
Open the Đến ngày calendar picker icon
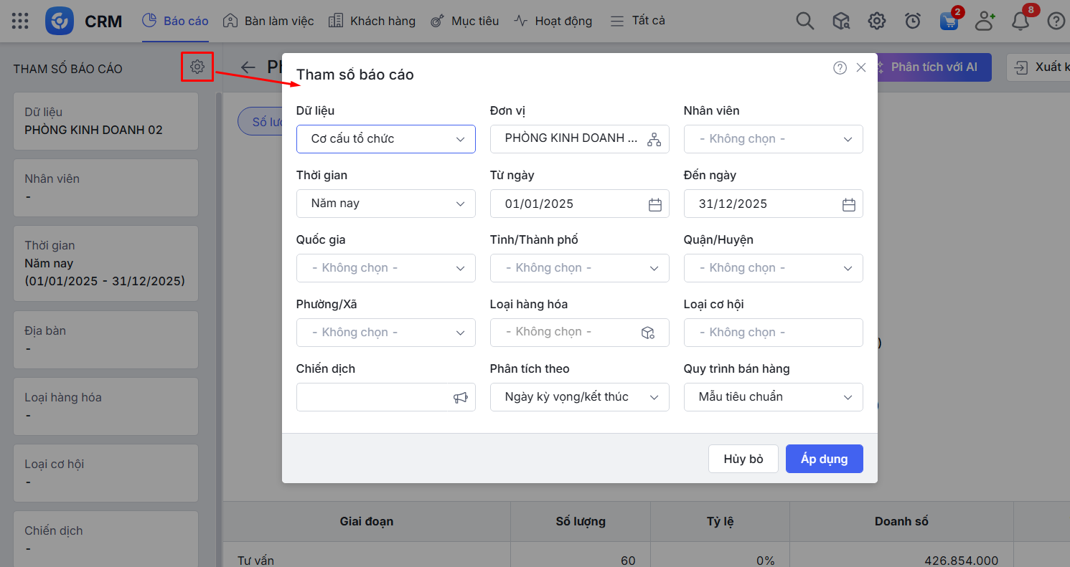click(848, 204)
